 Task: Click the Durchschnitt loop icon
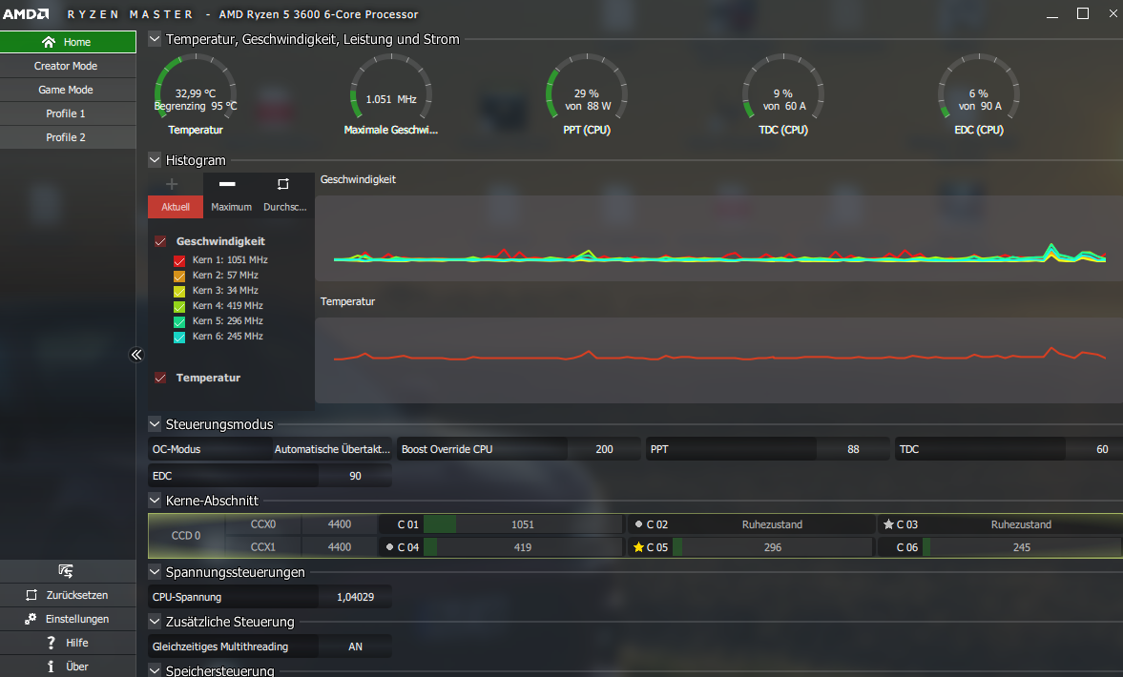(283, 184)
